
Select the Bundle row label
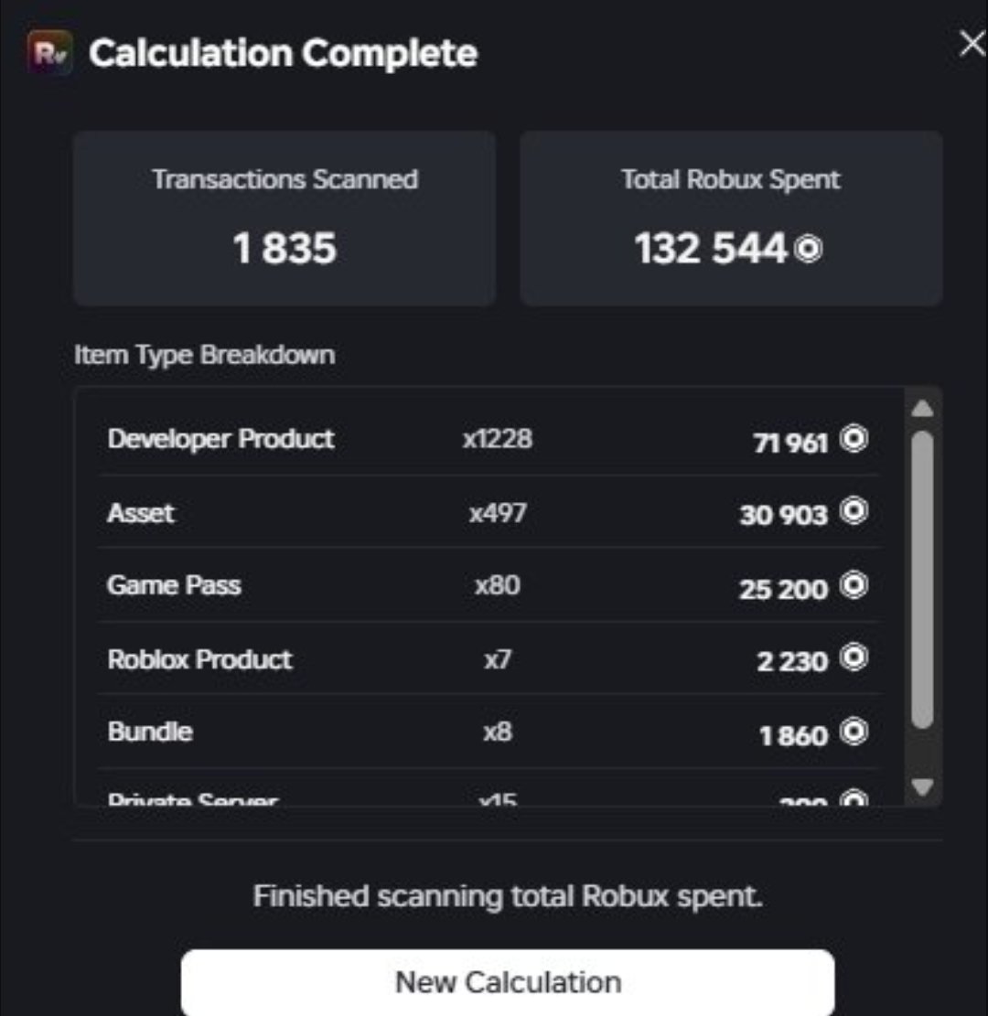point(150,732)
